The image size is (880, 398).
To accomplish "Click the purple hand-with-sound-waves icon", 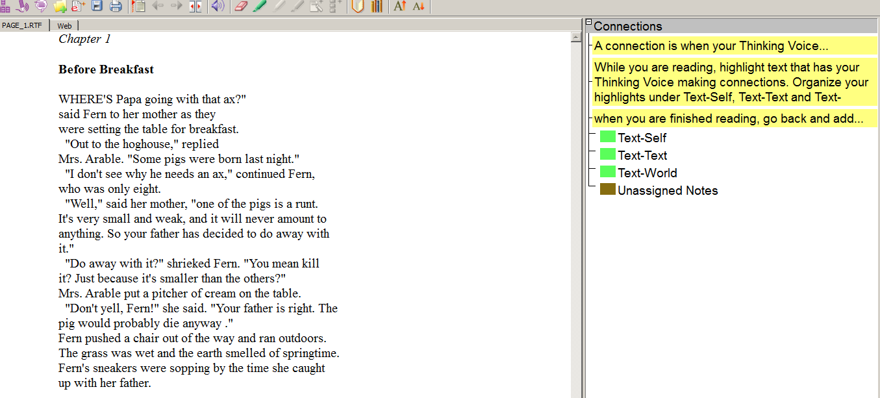I will [x=23, y=6].
